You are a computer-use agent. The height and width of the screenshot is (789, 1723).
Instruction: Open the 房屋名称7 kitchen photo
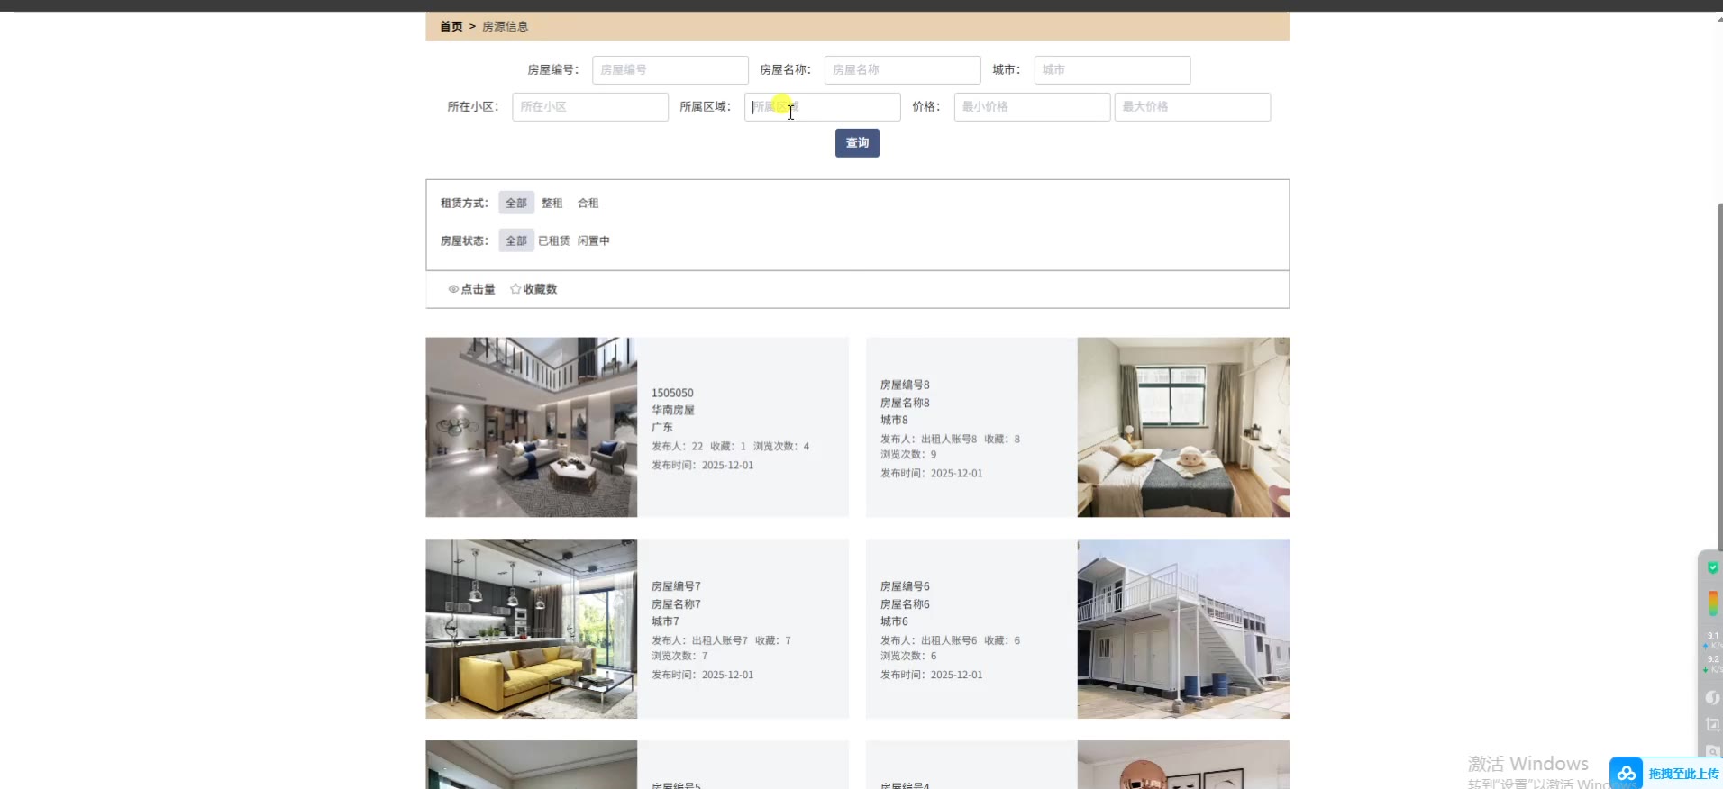pyautogui.click(x=532, y=629)
